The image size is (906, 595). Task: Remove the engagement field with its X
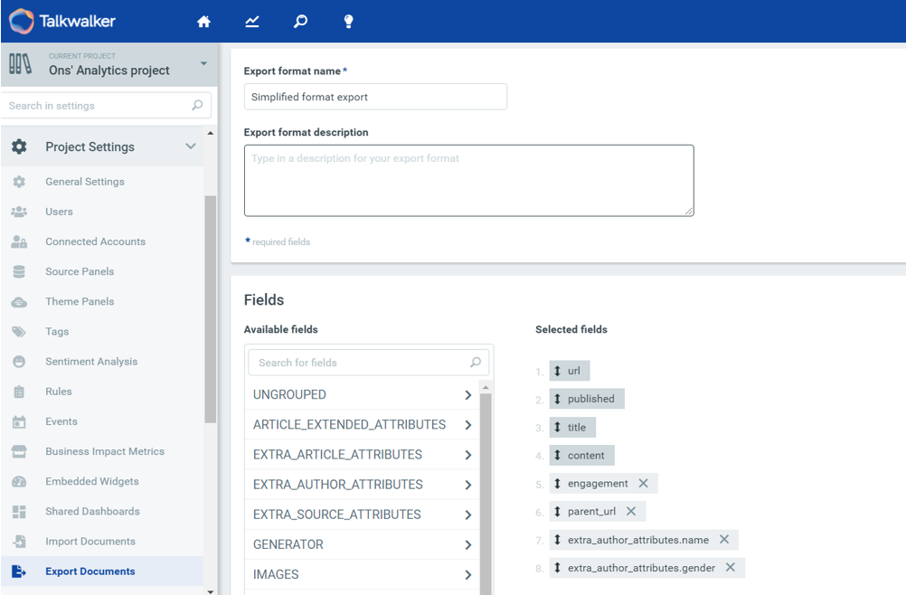click(x=643, y=483)
